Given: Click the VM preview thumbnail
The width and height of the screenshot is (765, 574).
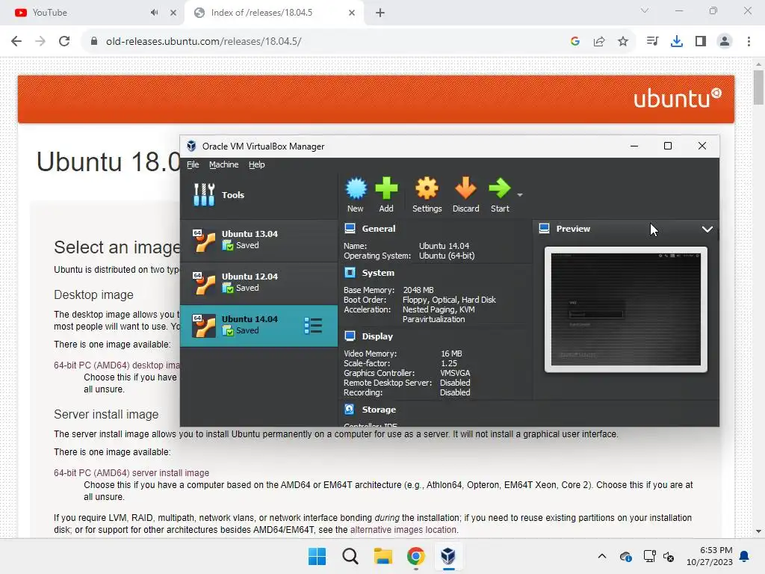Looking at the screenshot, I should click(x=625, y=309).
